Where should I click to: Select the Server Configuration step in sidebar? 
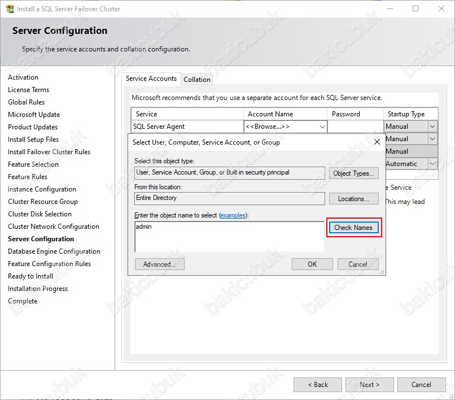41,239
